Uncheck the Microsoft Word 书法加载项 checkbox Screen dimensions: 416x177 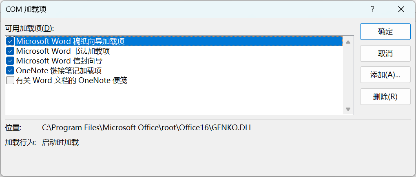(10, 51)
